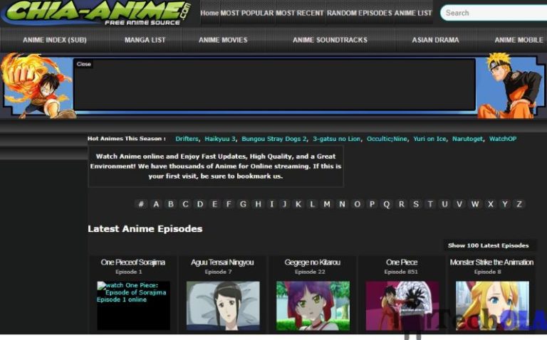Select letter I in index
This screenshot has width=547, height=340.
[x=272, y=204]
